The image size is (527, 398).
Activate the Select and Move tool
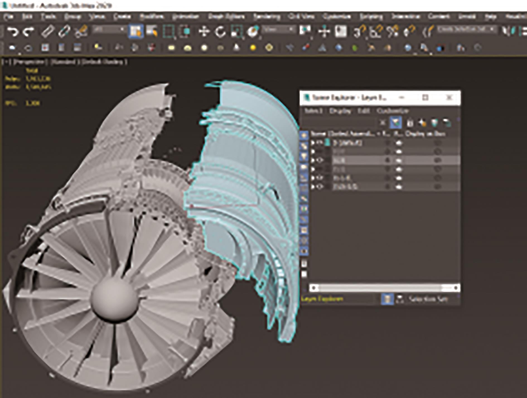[x=204, y=31]
